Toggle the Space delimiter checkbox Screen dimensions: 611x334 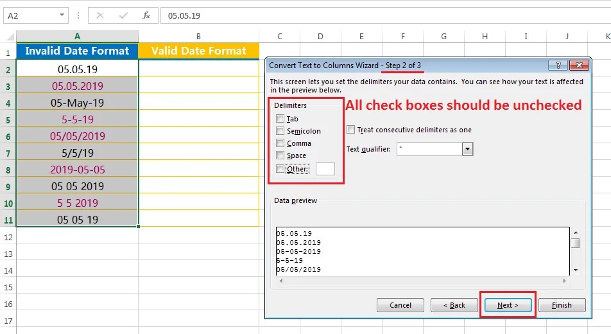pyautogui.click(x=280, y=155)
